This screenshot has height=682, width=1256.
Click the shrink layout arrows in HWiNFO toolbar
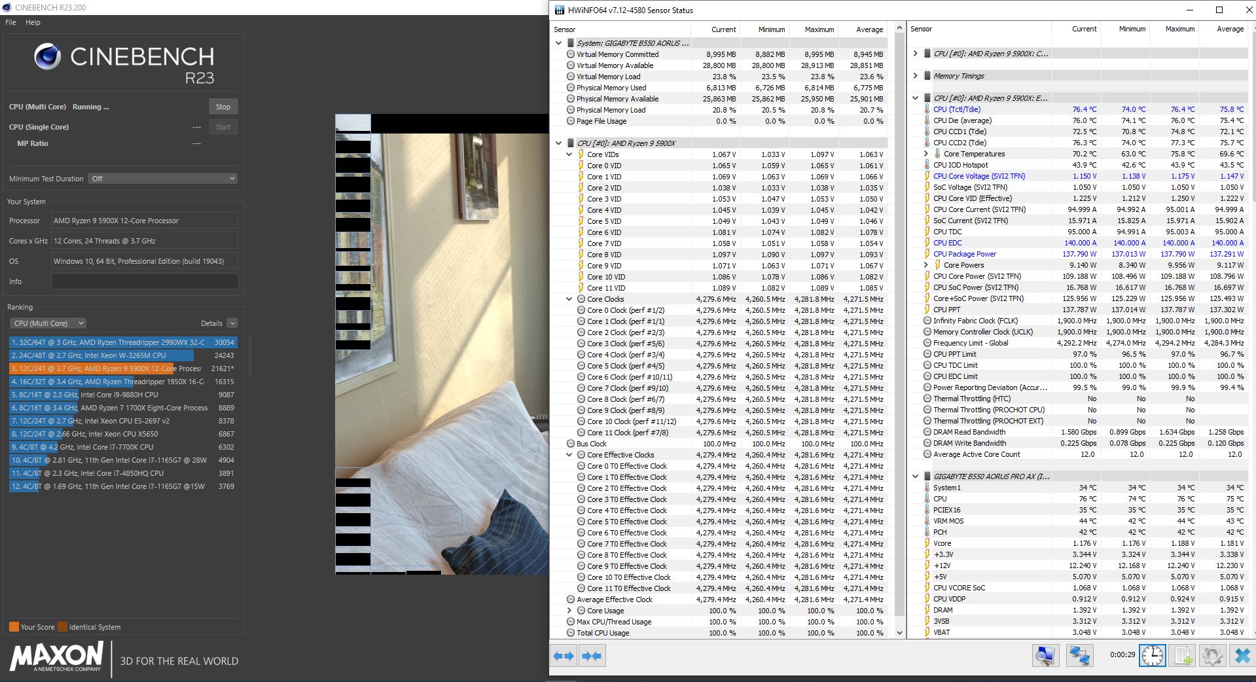(592, 656)
